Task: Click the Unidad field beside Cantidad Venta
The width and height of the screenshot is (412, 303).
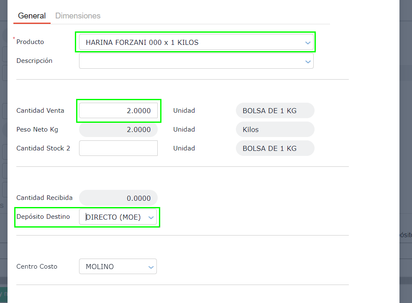Action: (x=275, y=111)
